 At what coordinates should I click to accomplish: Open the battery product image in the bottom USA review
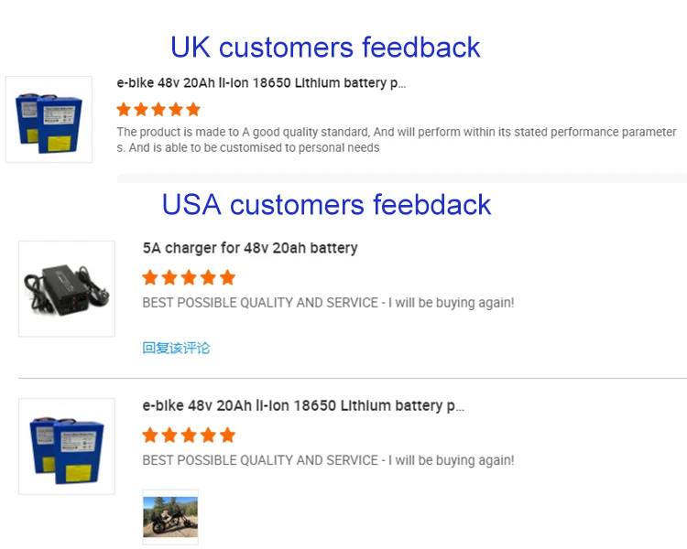[67, 446]
